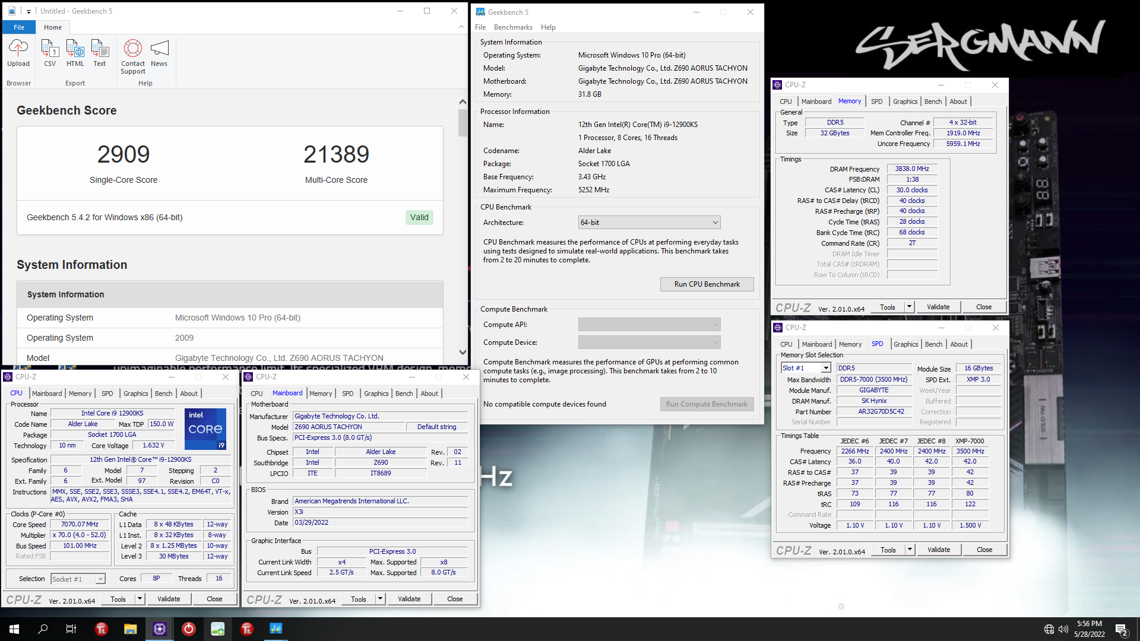Viewport: 1140px width, 641px height.
Task: Open File menu in Geekbench 5 main window
Action: coord(480,27)
